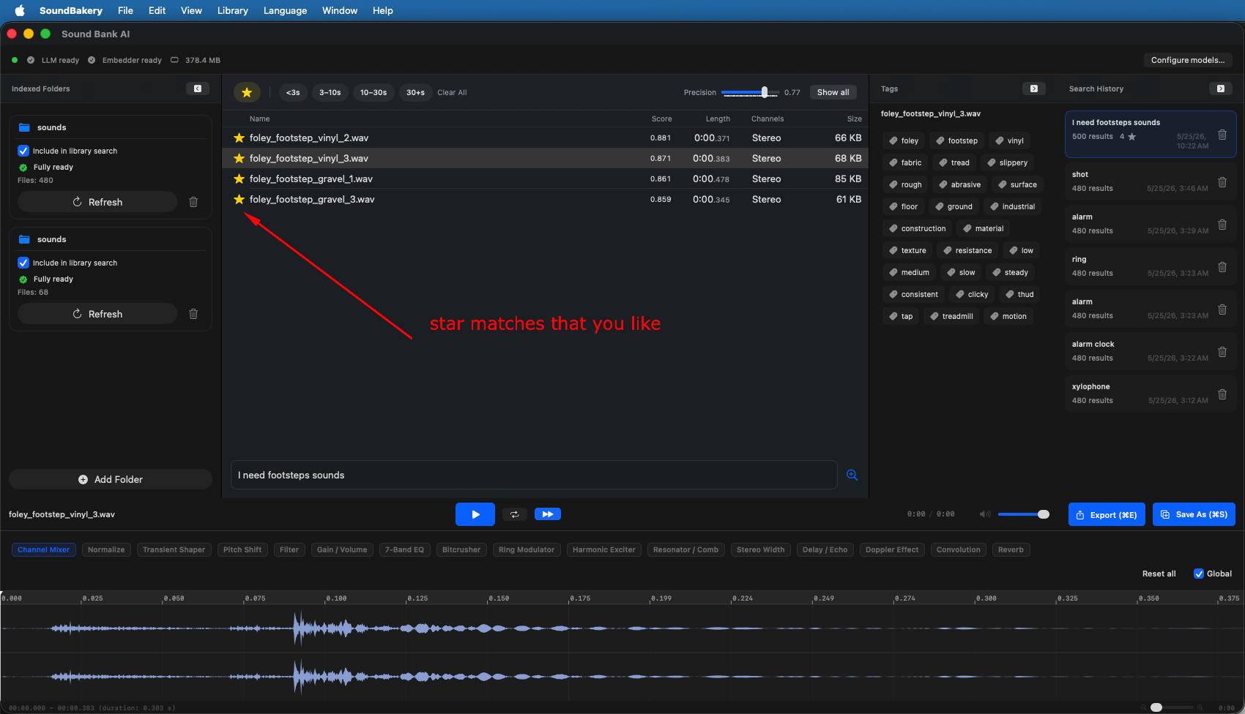1245x714 pixels.
Task: Remove the first sounds folder via trash
Action: 193,202
